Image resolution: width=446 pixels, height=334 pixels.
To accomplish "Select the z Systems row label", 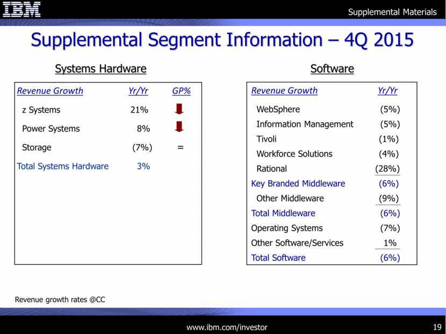I will point(41,110).
